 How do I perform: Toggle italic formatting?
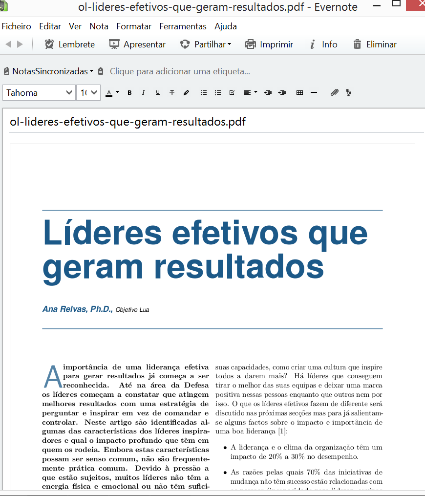[143, 93]
